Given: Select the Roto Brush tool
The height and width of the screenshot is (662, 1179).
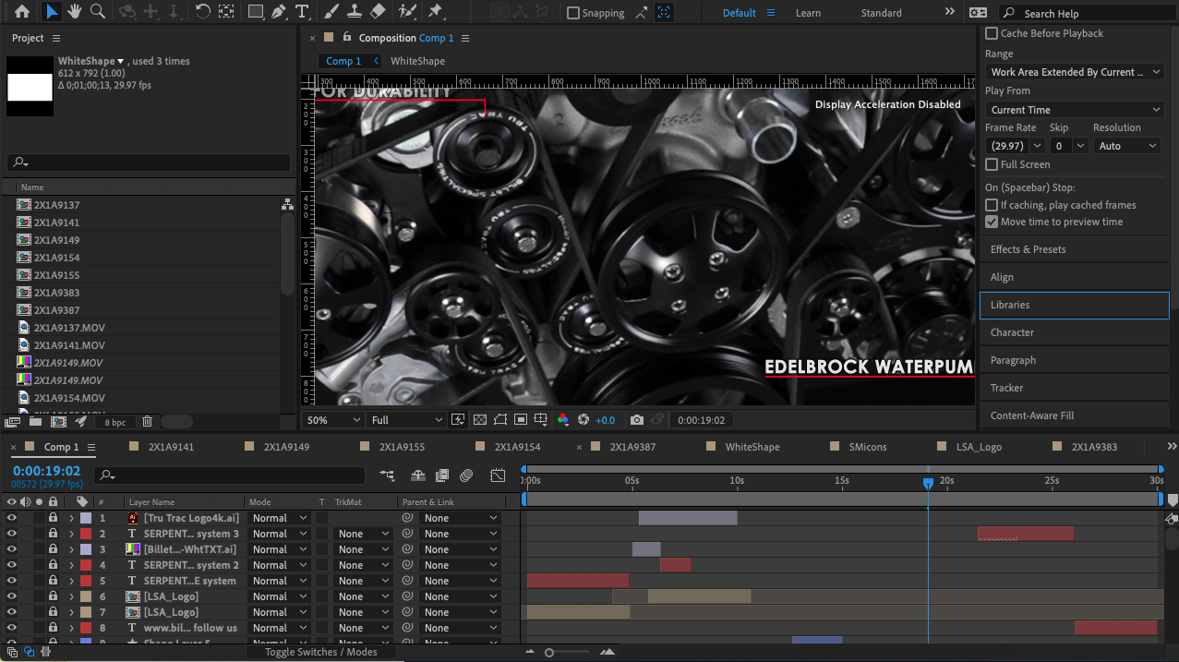Looking at the screenshot, I should pyautogui.click(x=406, y=12).
